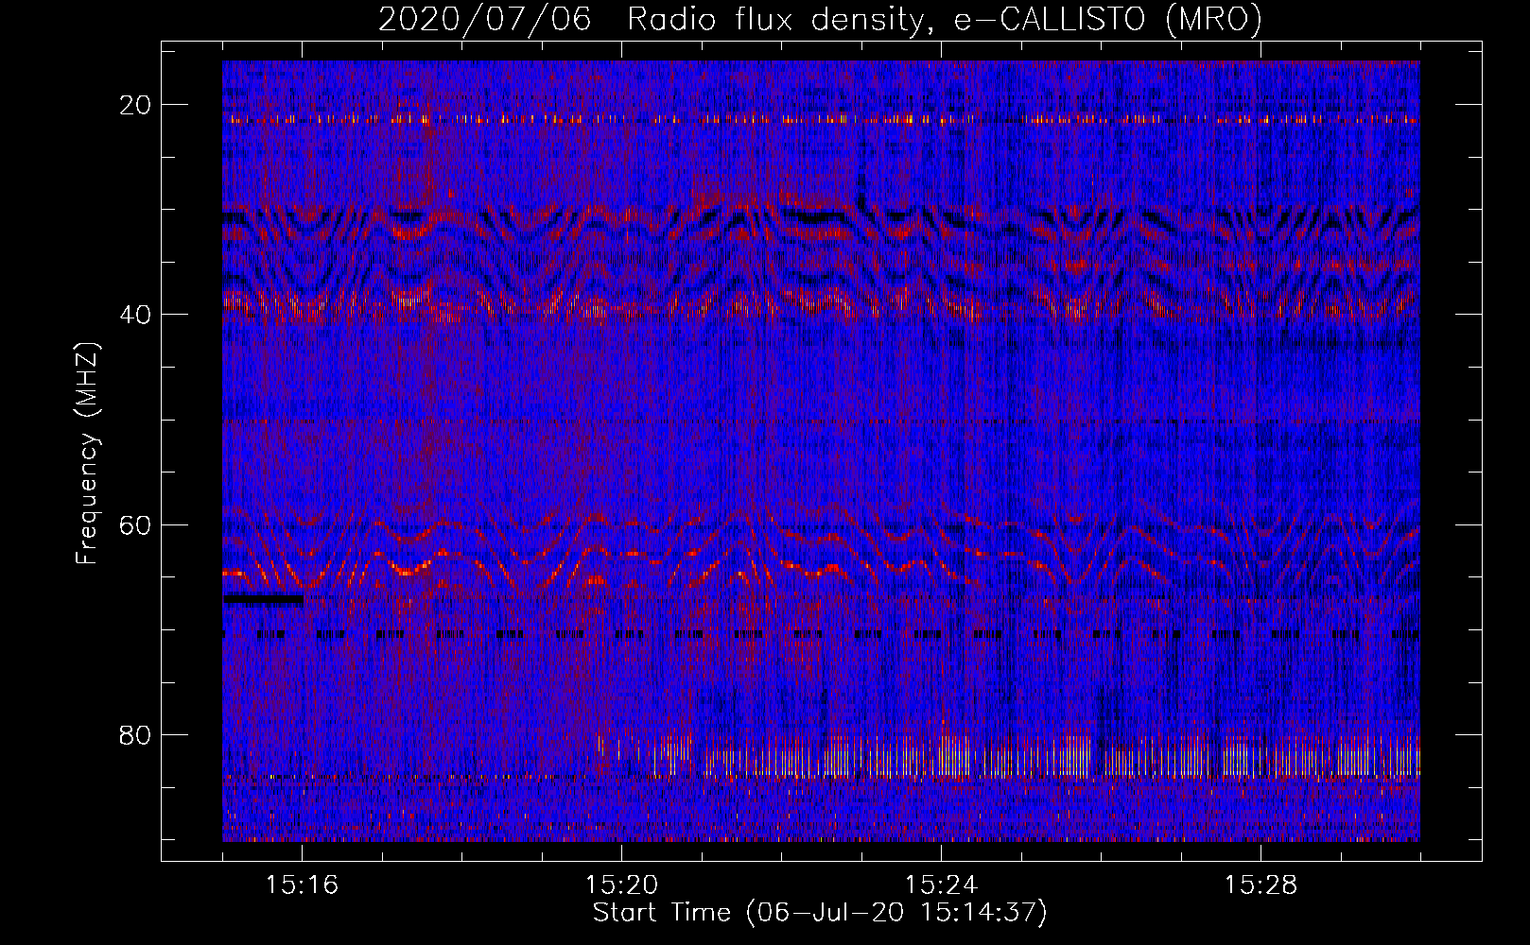Screen dimensions: 1530x945
Task: Click the '80' frequency tick label
Action: point(136,734)
